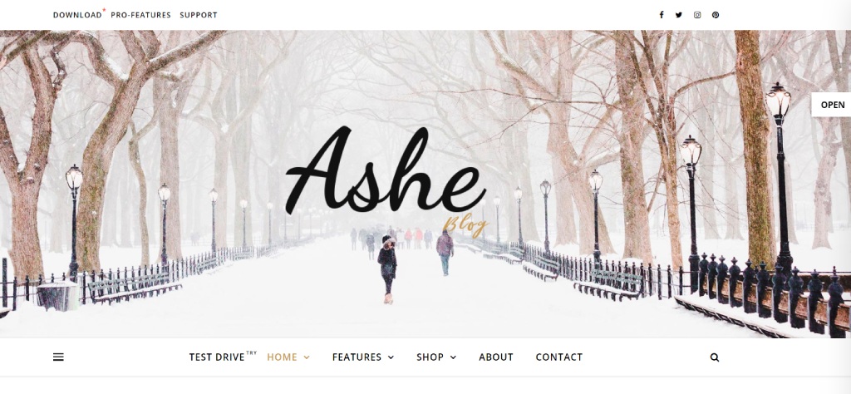This screenshot has width=851, height=394.
Task: Open the Shop menu item
Action: (430, 357)
